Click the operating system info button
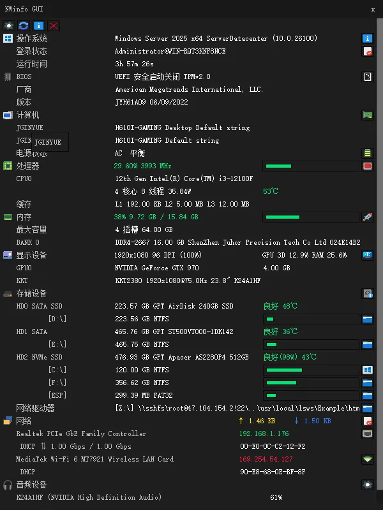 click(x=368, y=38)
